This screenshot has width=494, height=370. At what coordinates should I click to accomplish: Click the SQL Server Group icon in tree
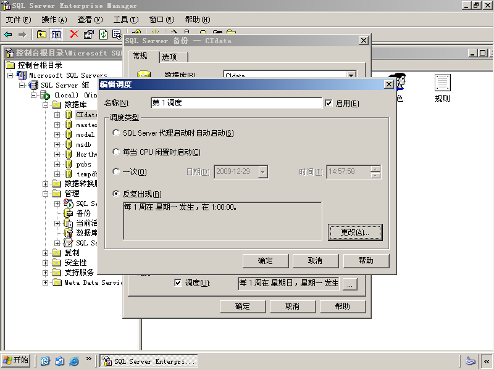pyautogui.click(x=34, y=85)
